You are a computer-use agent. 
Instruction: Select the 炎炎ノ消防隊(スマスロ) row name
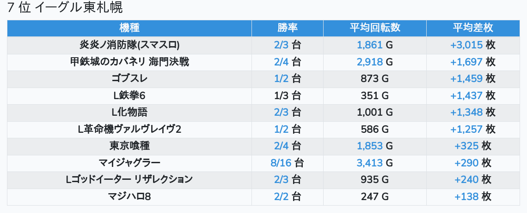pyautogui.click(x=129, y=45)
